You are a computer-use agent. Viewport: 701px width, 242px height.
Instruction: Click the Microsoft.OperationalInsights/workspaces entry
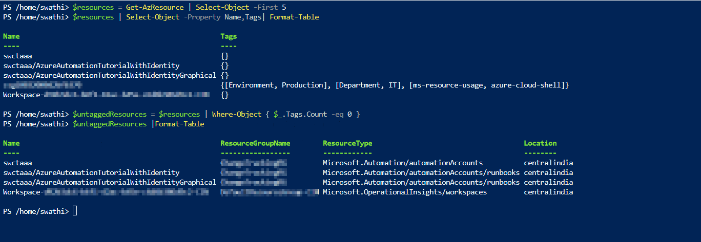point(405,192)
